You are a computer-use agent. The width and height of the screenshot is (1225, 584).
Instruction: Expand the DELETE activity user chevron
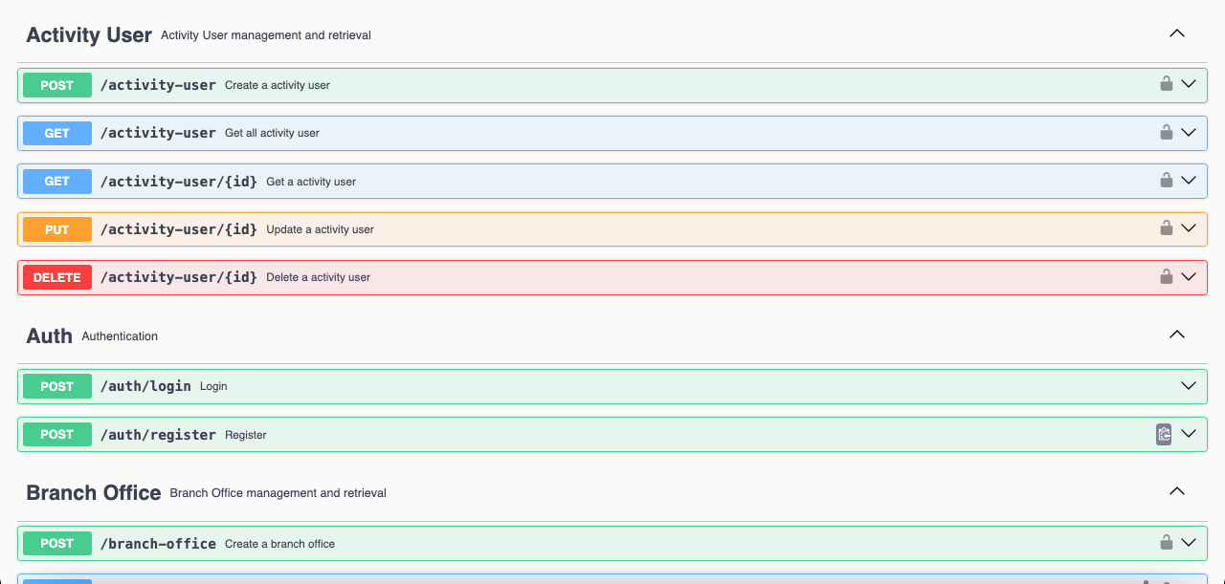click(x=1189, y=276)
